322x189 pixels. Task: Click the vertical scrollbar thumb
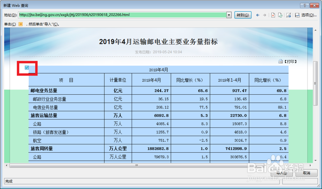(316, 83)
